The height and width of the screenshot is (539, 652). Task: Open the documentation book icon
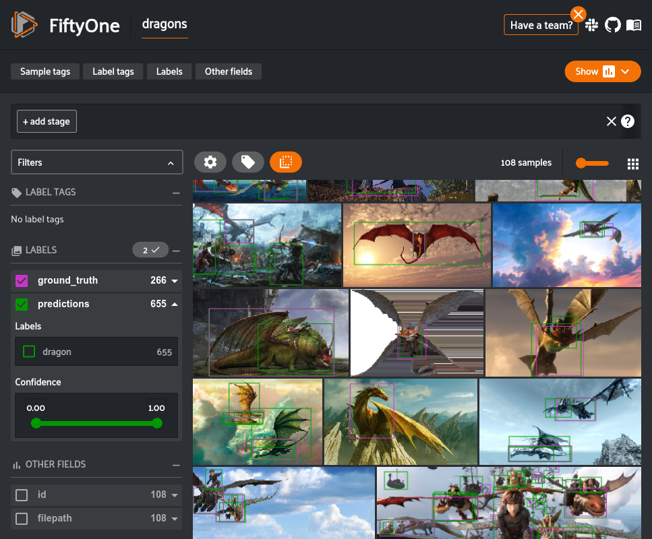[x=634, y=26]
